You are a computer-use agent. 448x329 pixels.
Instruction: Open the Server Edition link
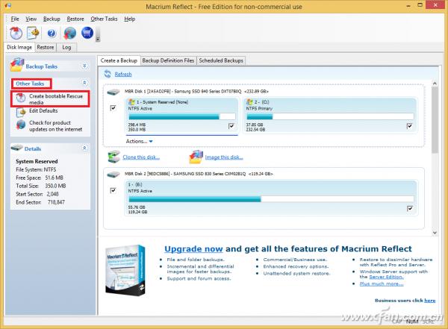click(386, 277)
